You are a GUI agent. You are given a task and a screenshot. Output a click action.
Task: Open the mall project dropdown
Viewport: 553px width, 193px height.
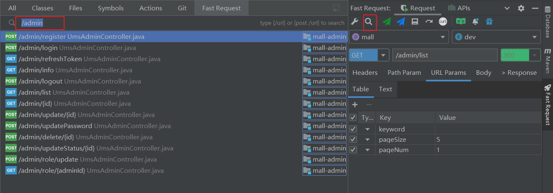(399, 37)
